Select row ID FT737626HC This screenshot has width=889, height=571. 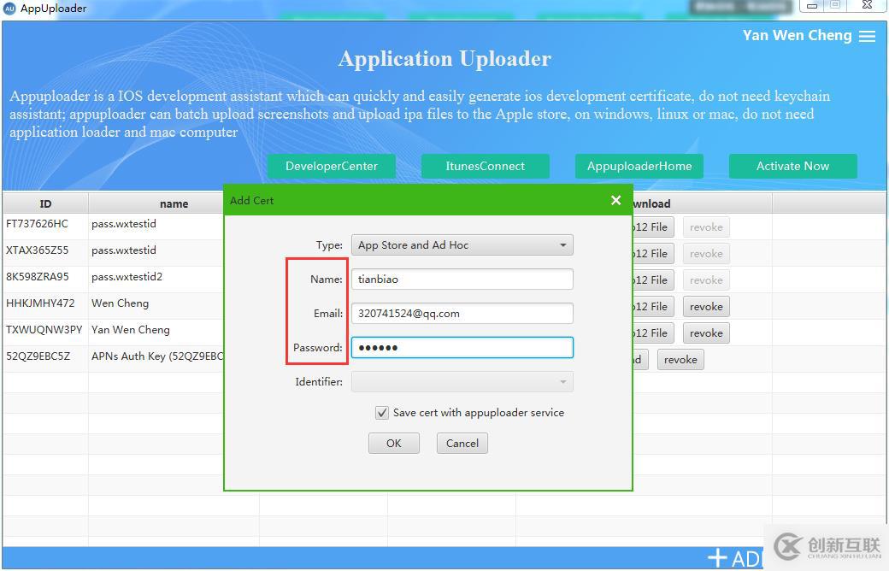coord(37,224)
